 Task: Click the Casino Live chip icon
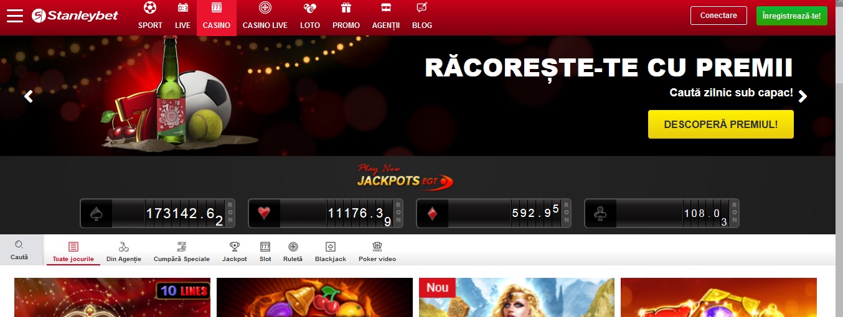click(x=265, y=8)
